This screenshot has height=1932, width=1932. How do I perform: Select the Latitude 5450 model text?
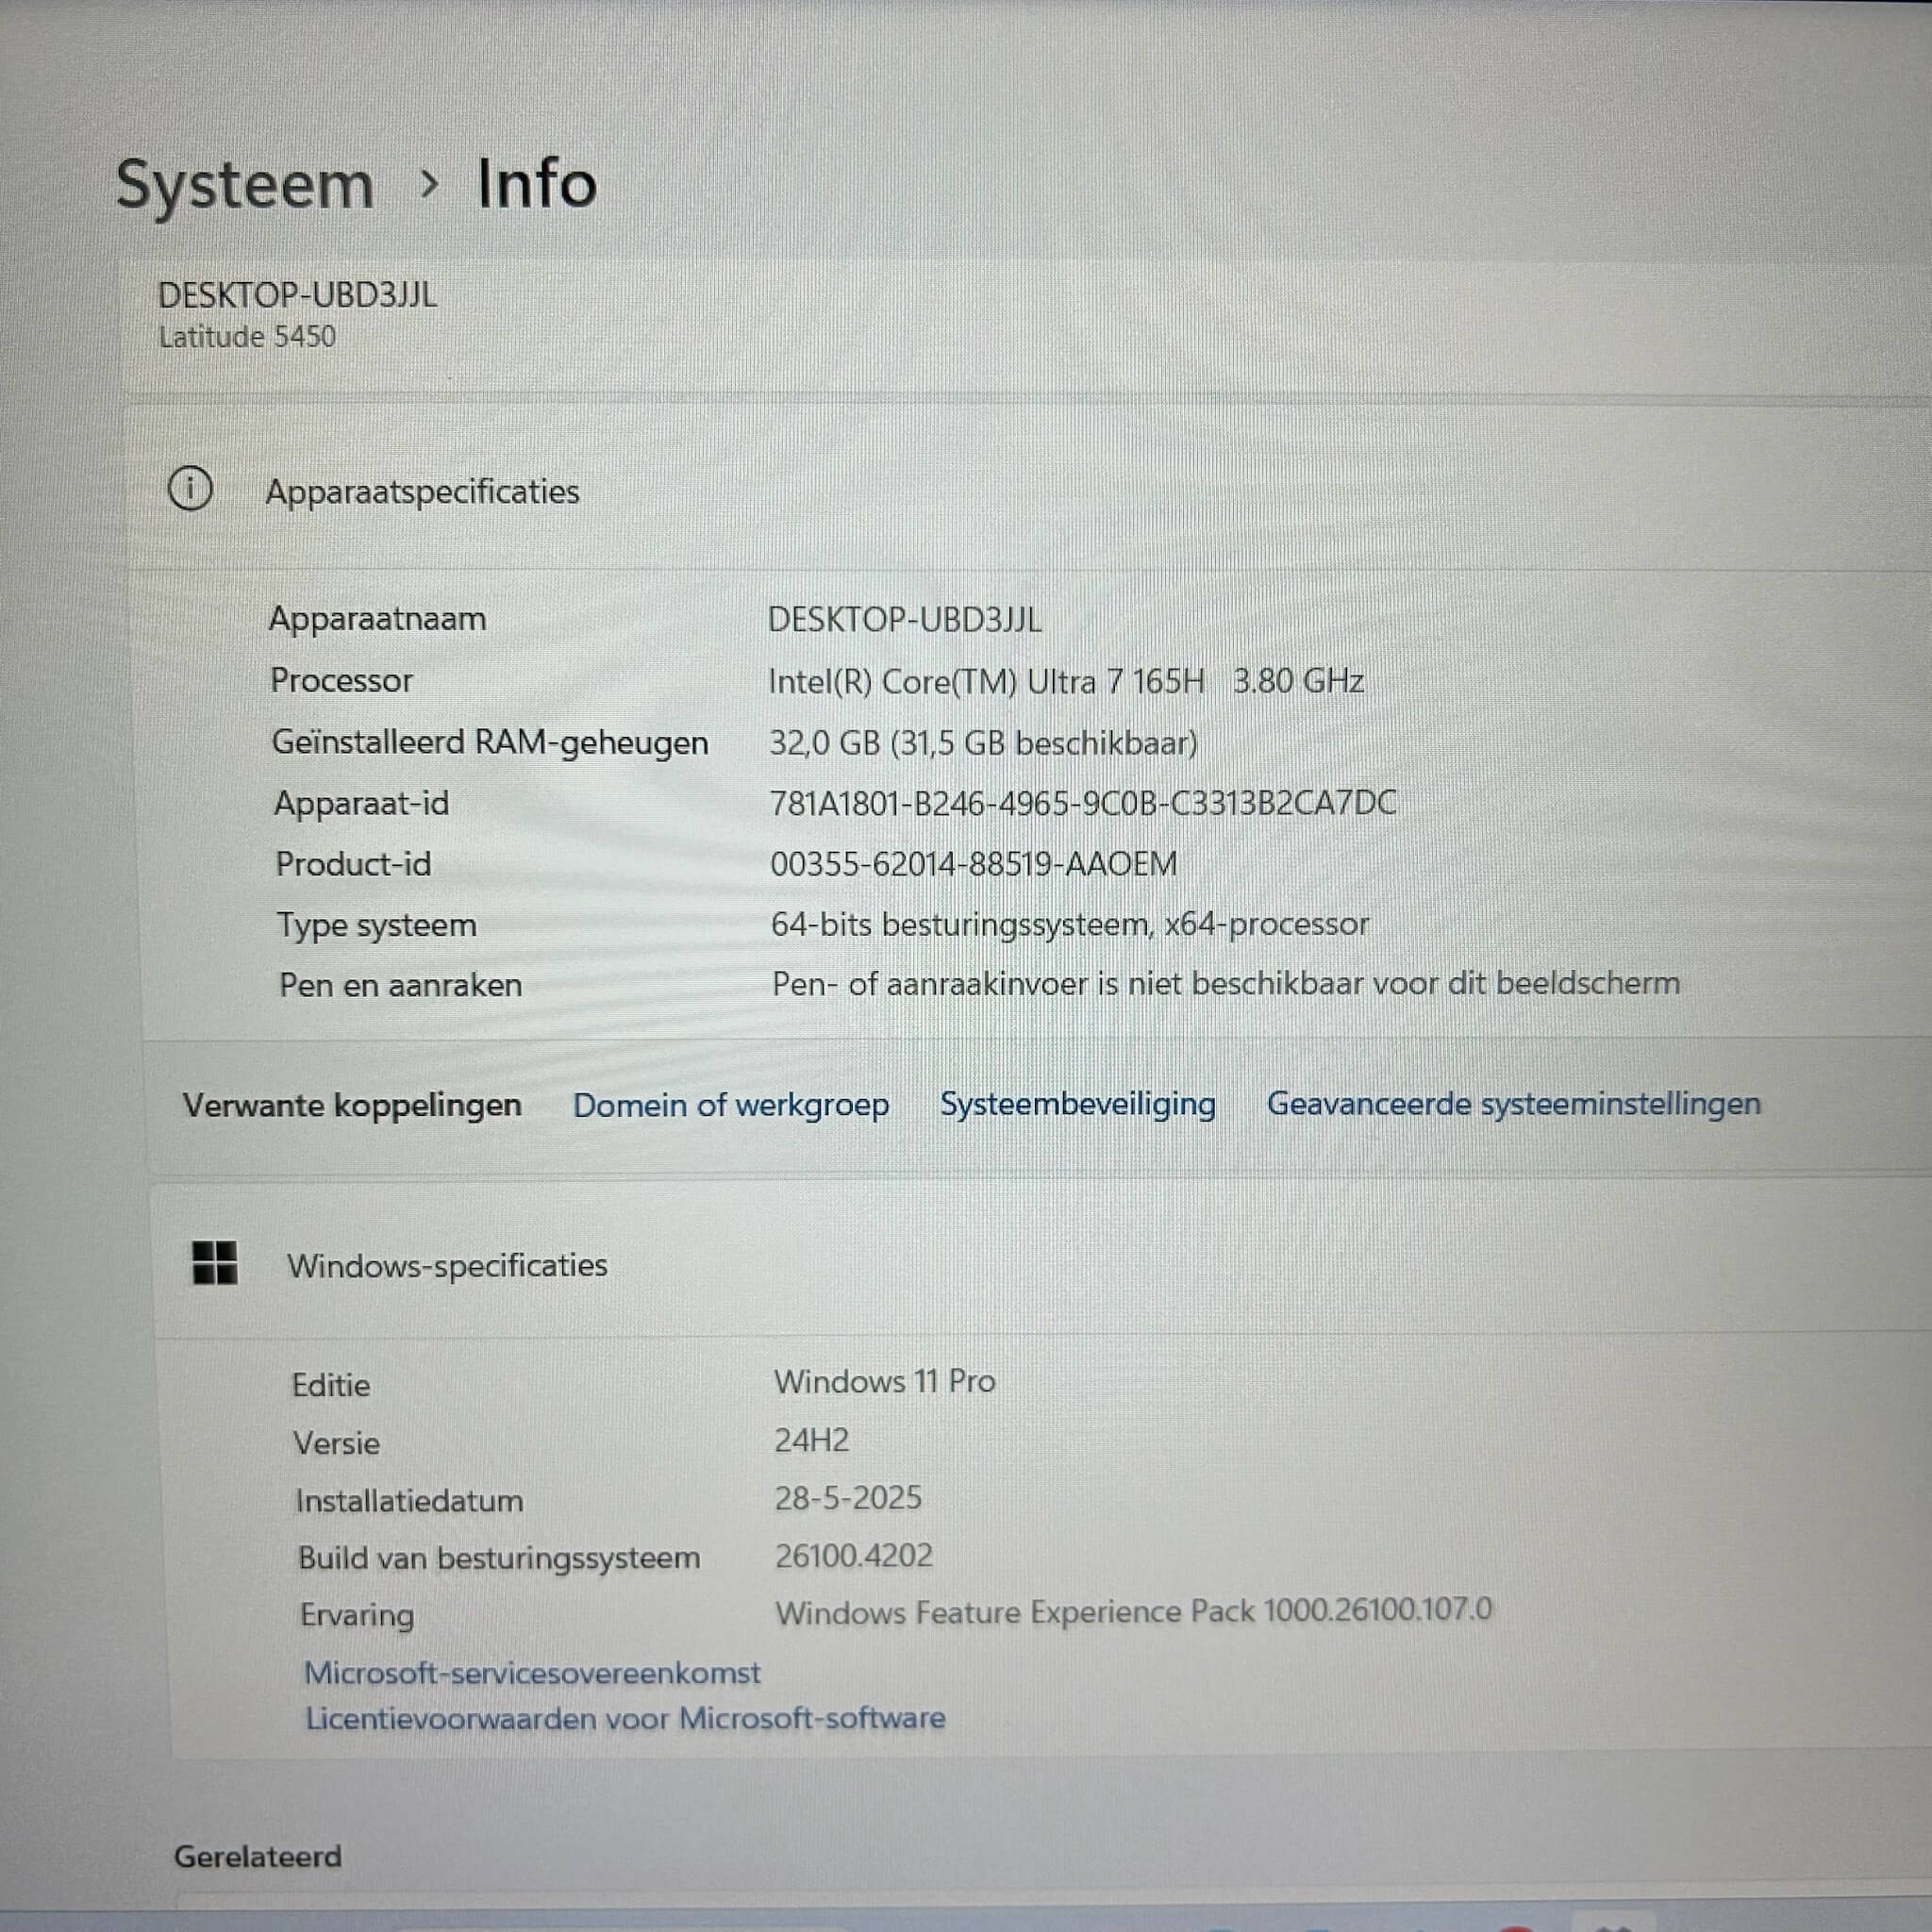247,336
